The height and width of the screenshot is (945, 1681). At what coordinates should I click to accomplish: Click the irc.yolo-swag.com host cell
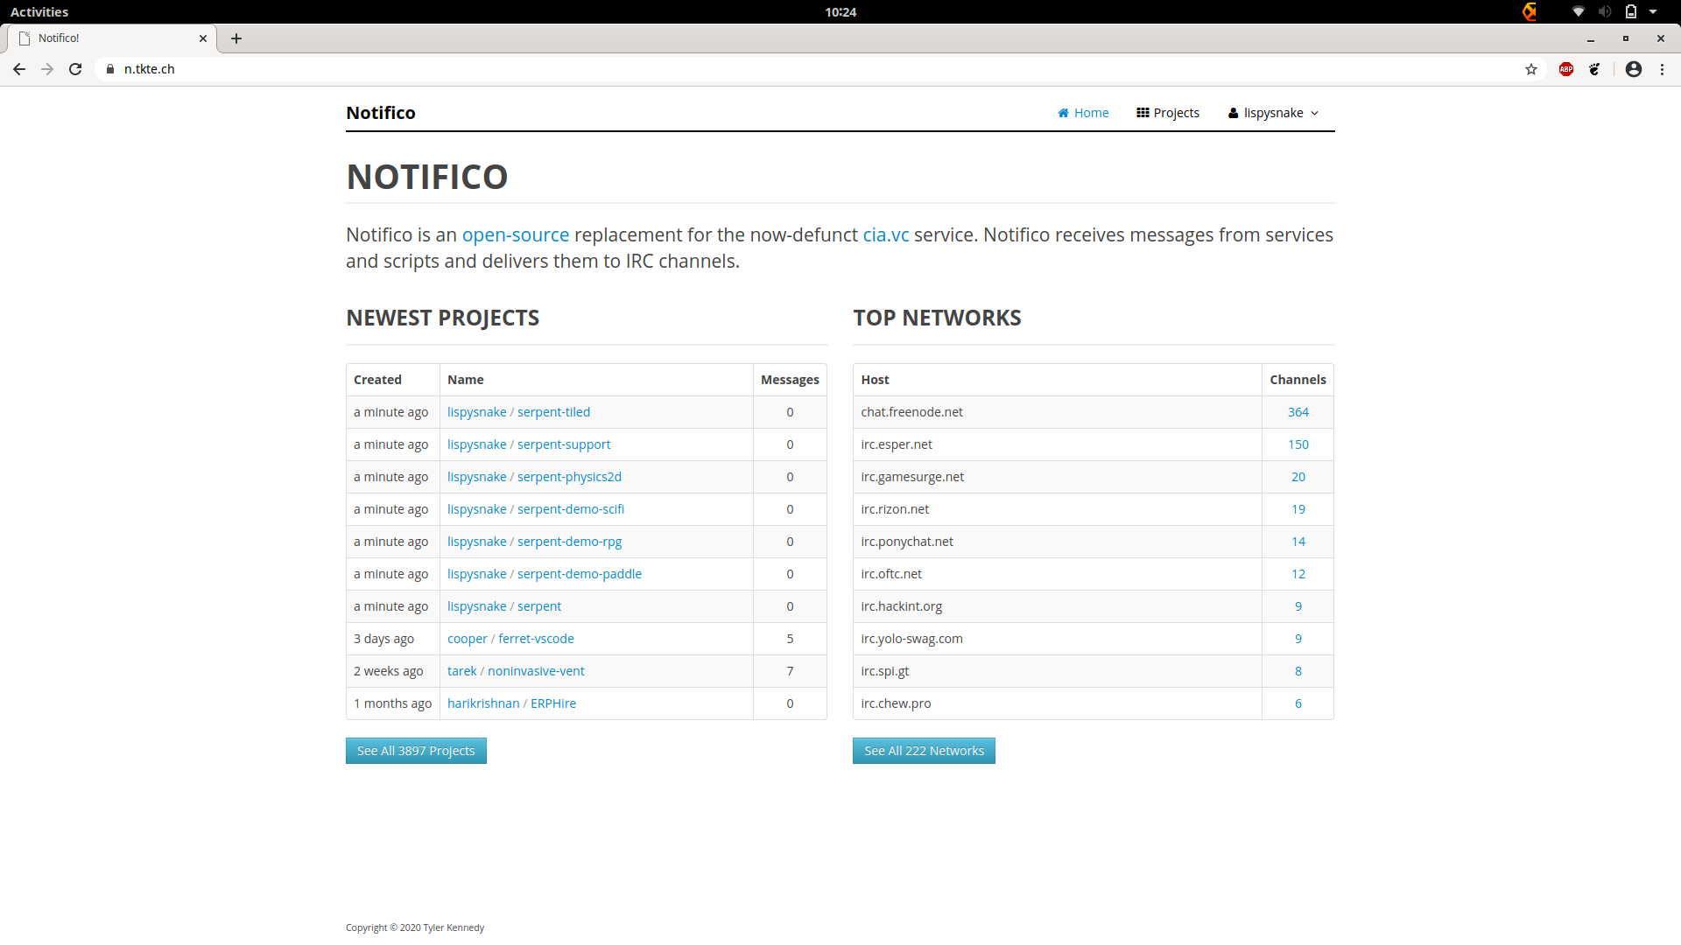(1058, 639)
